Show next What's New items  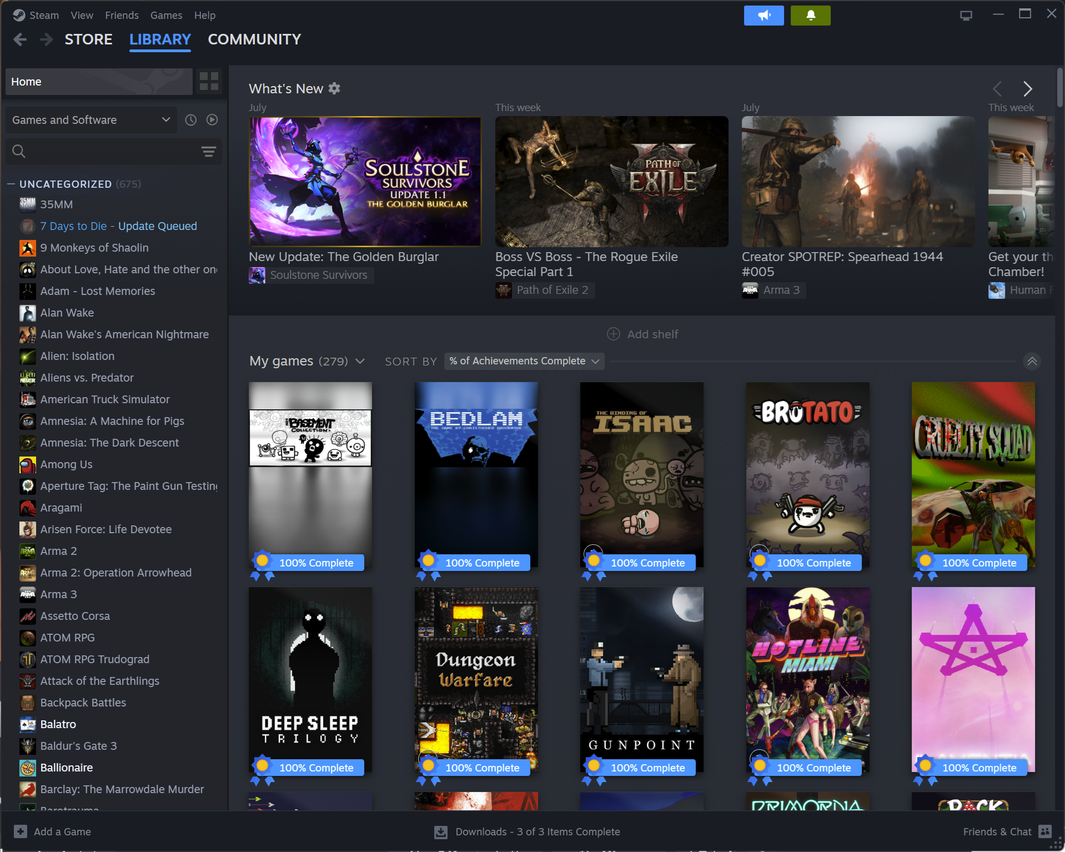1028,89
